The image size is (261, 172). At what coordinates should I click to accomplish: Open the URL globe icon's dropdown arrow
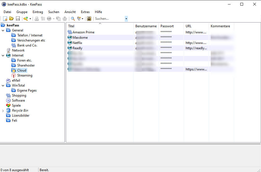pos(54,19)
